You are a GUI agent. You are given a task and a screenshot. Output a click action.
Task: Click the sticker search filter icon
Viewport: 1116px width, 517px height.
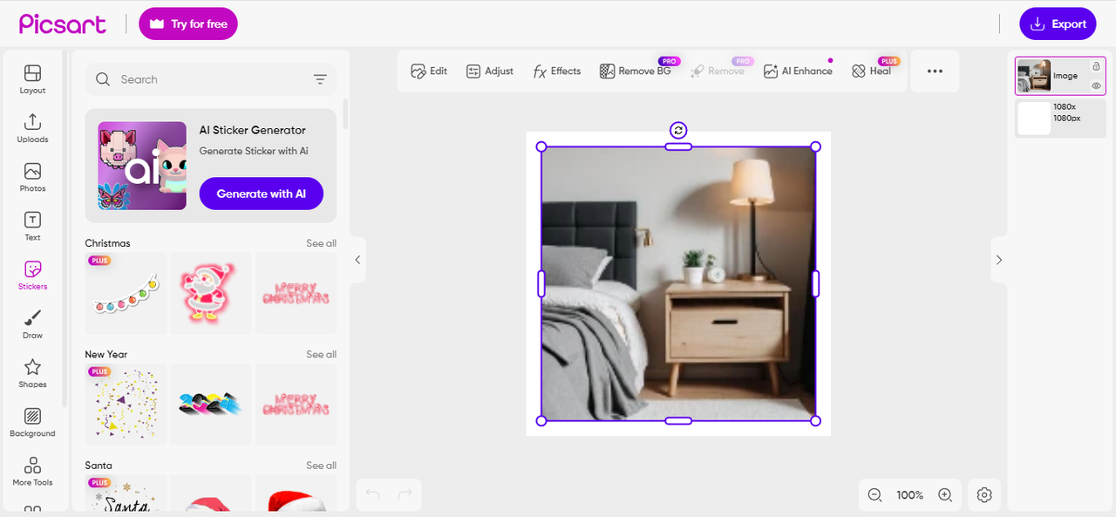pos(320,79)
